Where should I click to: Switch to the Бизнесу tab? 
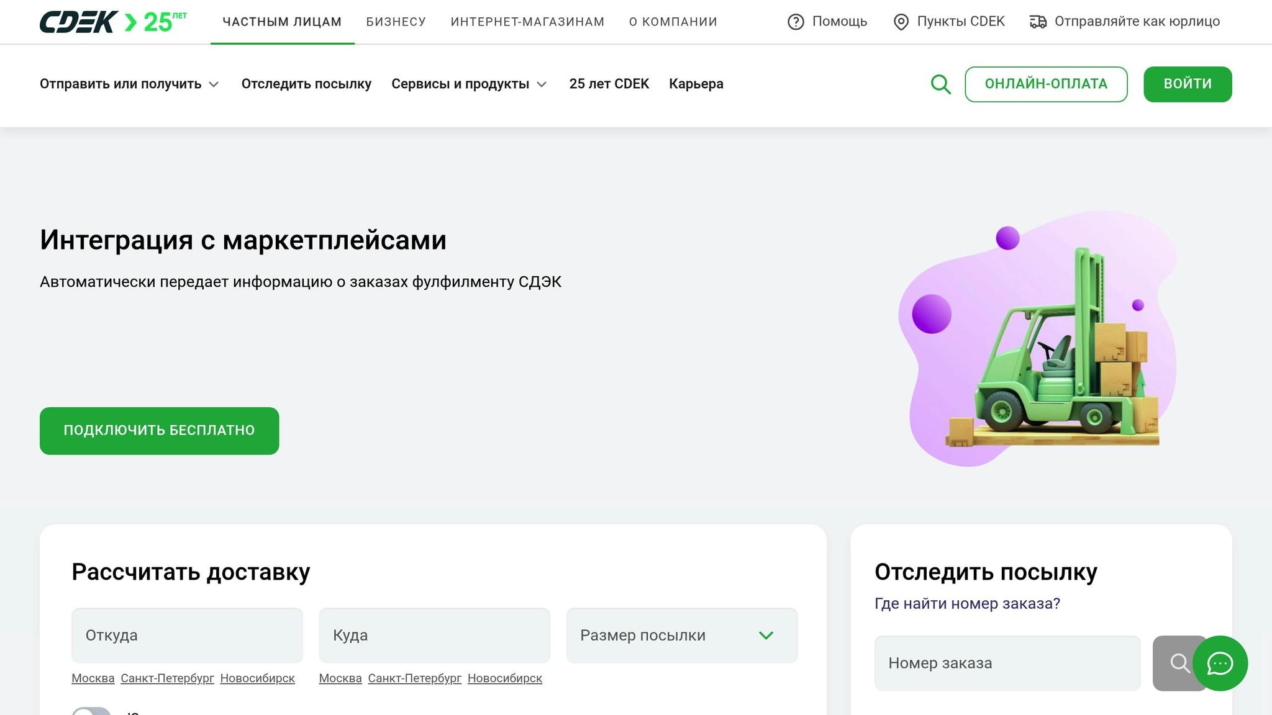click(396, 22)
